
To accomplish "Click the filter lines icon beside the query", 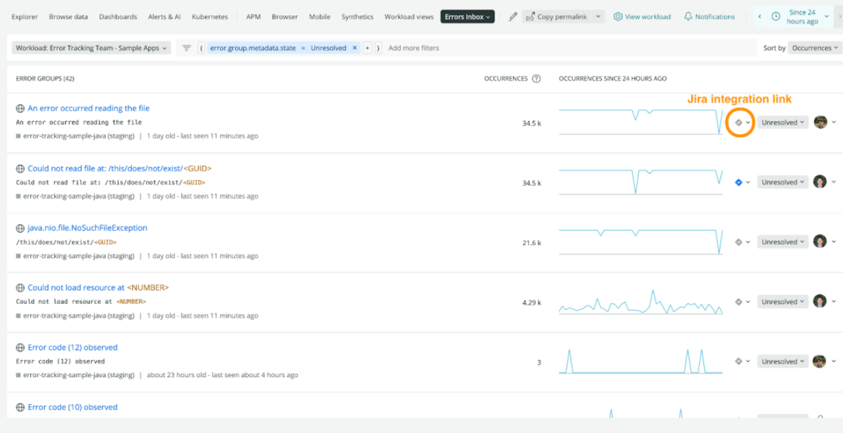I will tap(187, 48).
